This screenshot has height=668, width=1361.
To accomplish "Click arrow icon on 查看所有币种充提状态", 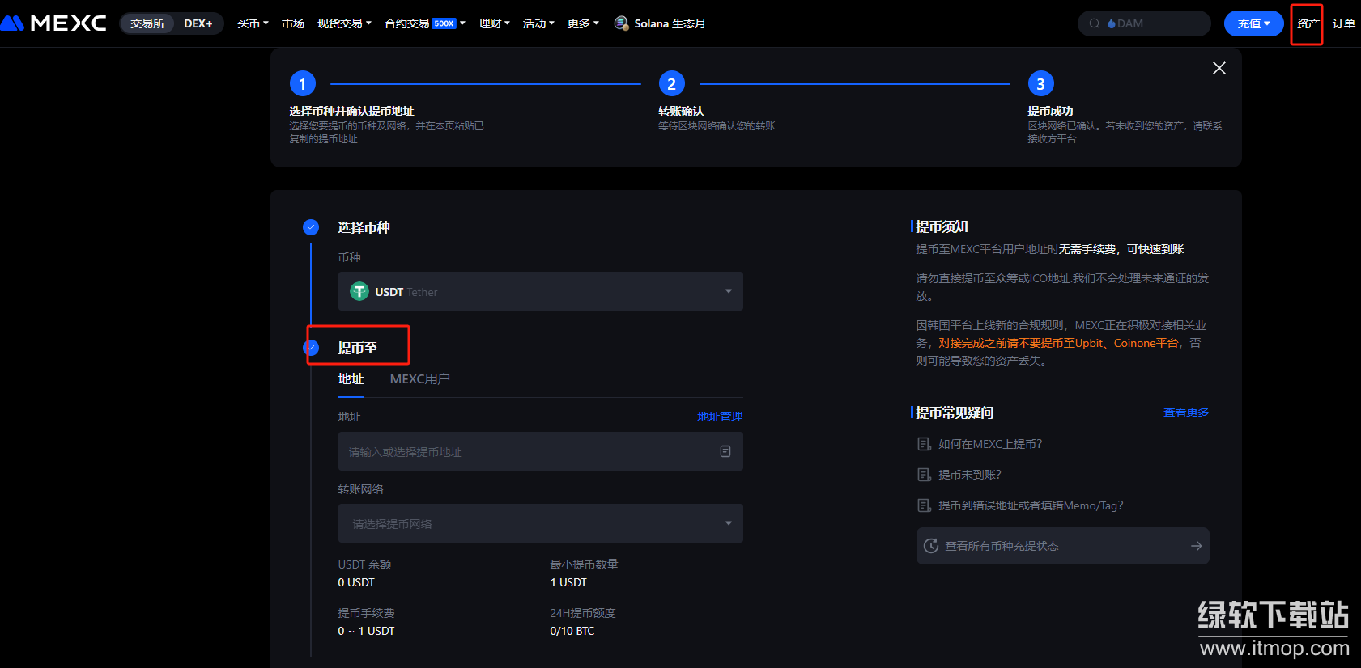I will click(x=1196, y=546).
